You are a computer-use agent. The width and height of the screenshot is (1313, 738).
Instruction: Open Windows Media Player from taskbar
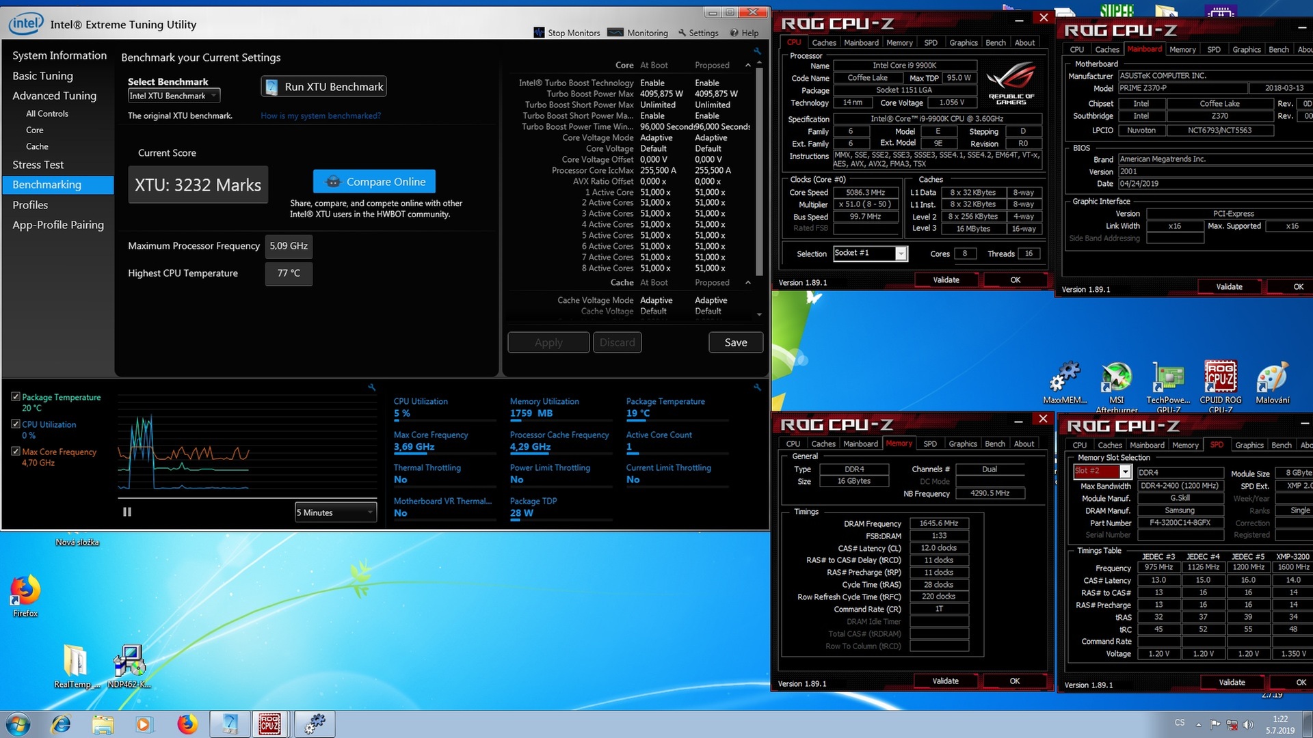[x=144, y=724]
